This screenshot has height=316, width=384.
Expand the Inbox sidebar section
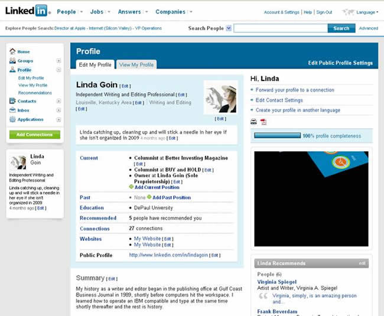click(x=58, y=110)
